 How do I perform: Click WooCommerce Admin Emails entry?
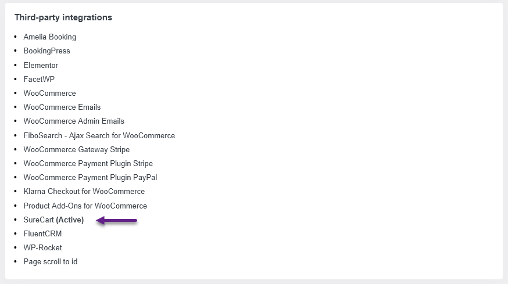coord(74,121)
